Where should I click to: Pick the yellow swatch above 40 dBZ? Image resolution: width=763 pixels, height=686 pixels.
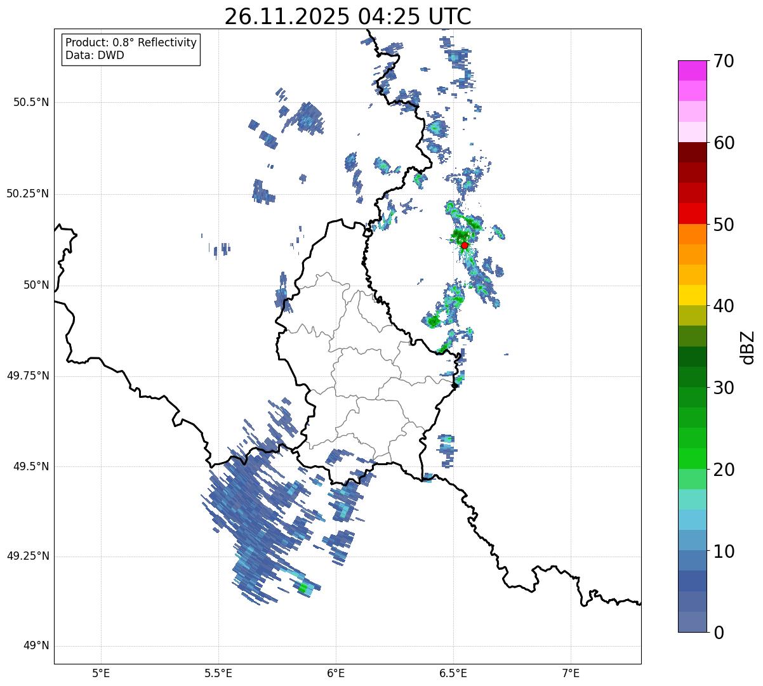tap(692, 295)
